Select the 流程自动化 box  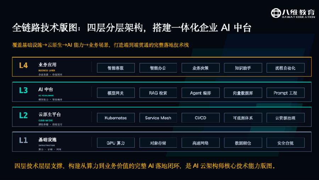(x=285, y=68)
